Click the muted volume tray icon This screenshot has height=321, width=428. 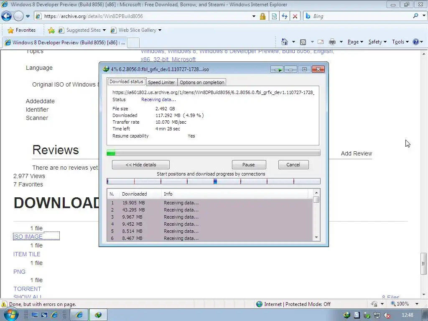pos(387,315)
